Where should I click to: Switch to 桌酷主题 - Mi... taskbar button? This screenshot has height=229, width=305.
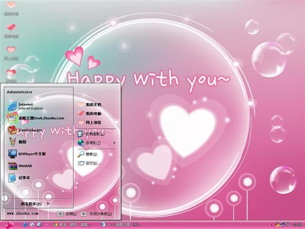pos(121,225)
